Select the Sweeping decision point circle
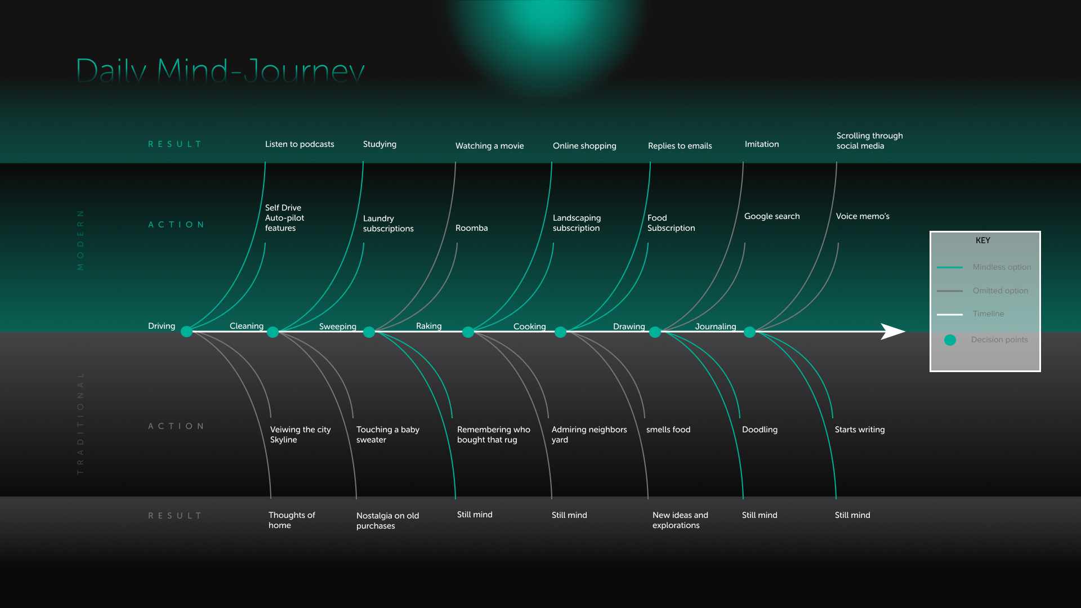This screenshot has height=608, width=1081. coord(369,332)
